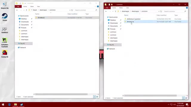The height and width of the screenshot is (107, 191).
Task: Open Edge from the taskbar
Action: pyautogui.click(x=9, y=104)
